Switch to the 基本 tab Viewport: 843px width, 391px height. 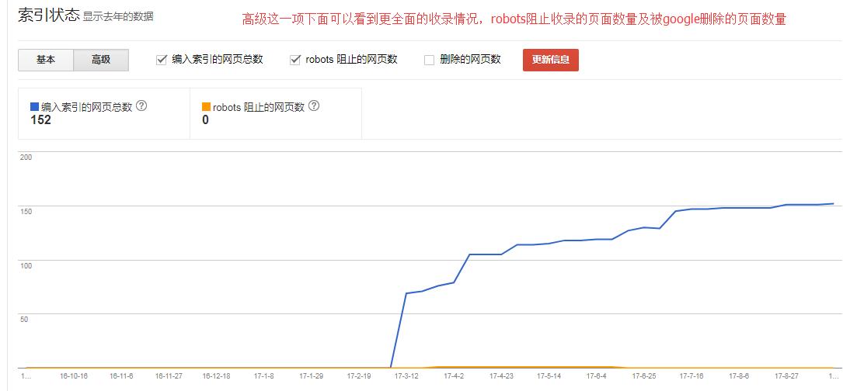(46, 61)
